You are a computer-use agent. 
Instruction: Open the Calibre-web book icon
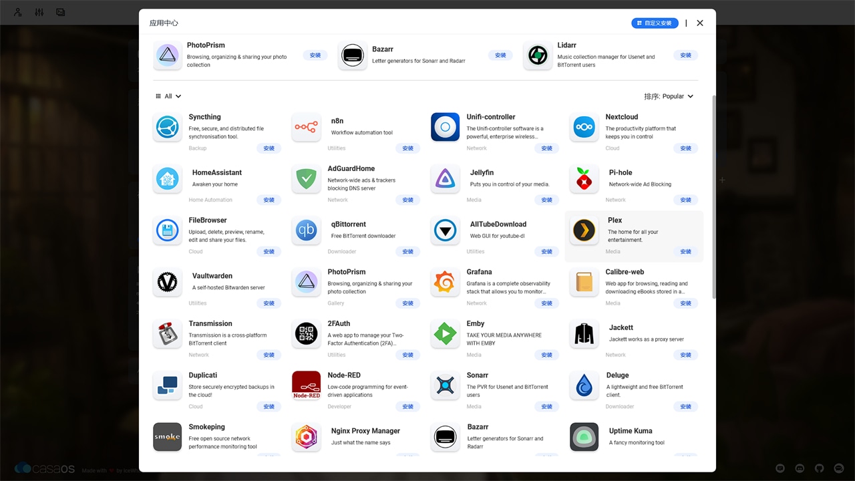point(584,283)
